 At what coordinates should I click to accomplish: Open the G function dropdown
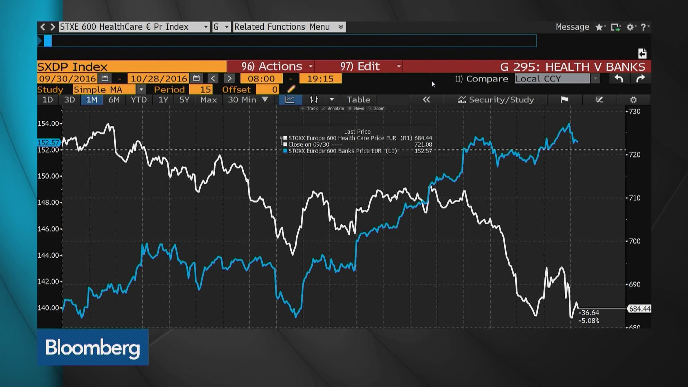pos(221,27)
